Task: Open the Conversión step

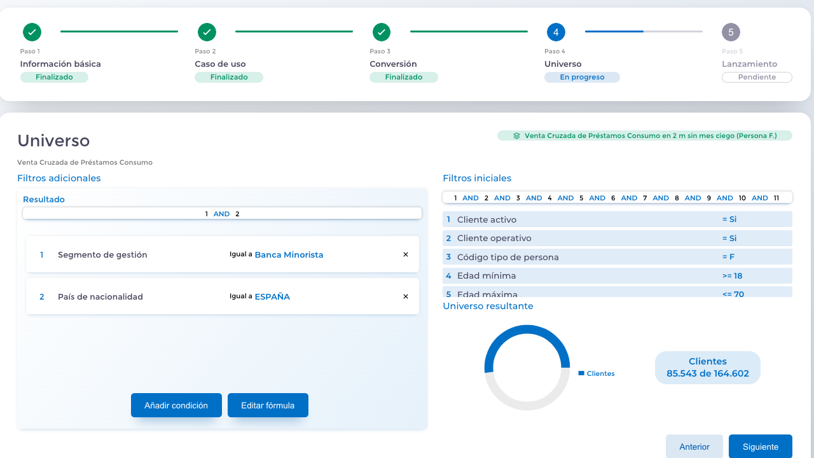Action: pyautogui.click(x=393, y=64)
